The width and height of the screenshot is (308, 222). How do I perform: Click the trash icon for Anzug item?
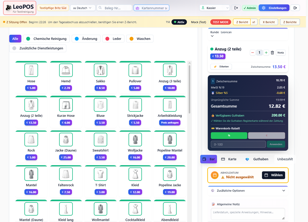272,53
